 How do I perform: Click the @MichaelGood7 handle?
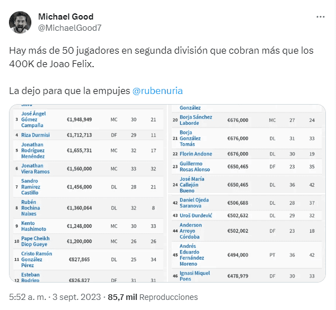tap(69, 27)
